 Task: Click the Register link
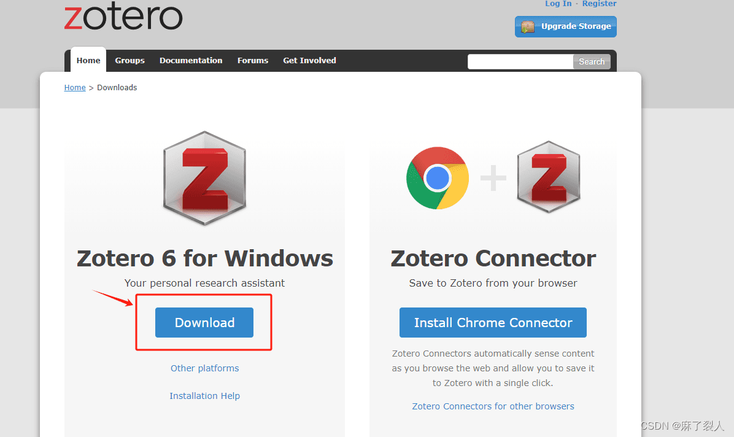(x=599, y=4)
